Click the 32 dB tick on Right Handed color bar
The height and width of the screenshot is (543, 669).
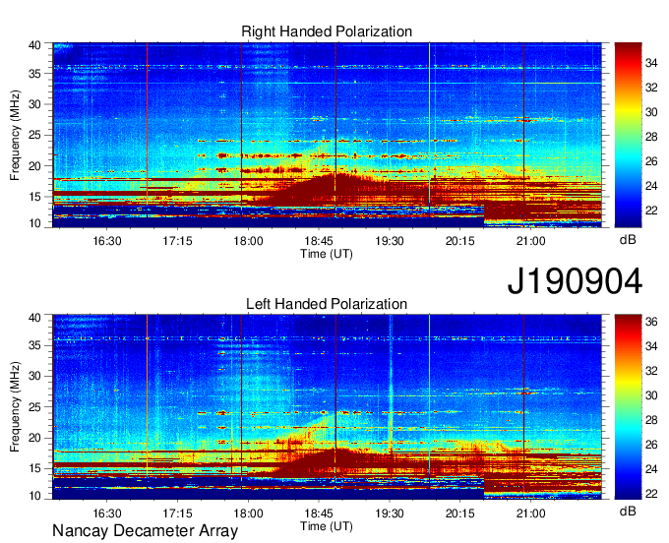651,88
